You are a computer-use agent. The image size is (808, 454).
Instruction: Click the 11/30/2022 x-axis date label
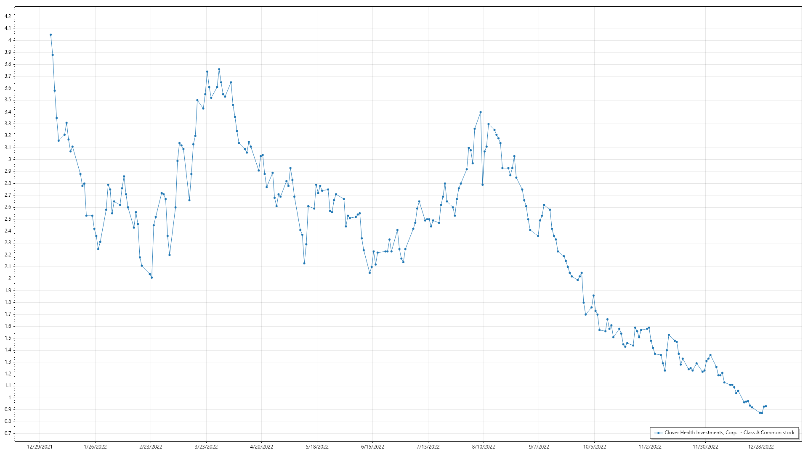pos(705,446)
